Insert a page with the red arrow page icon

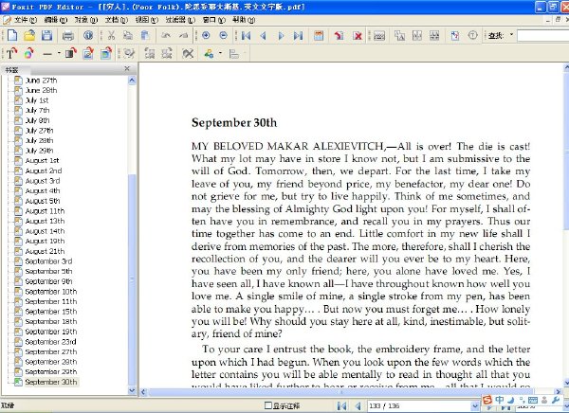tap(339, 36)
